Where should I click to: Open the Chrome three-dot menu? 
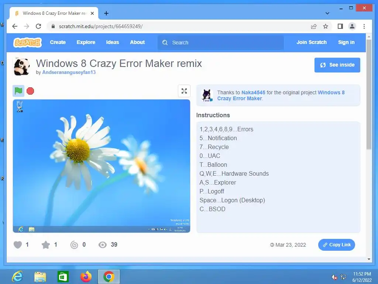(x=364, y=26)
